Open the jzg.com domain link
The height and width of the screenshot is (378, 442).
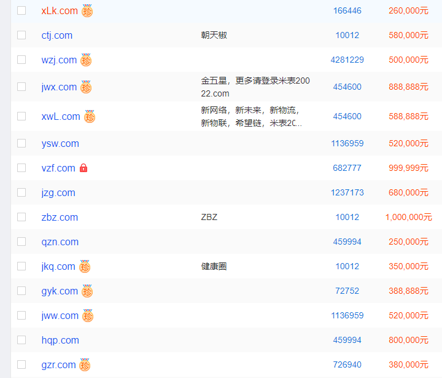click(x=58, y=192)
